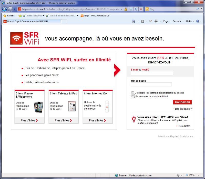Click the security lock icon in address bar
Screen dimensions: 205x179
coord(126,9)
